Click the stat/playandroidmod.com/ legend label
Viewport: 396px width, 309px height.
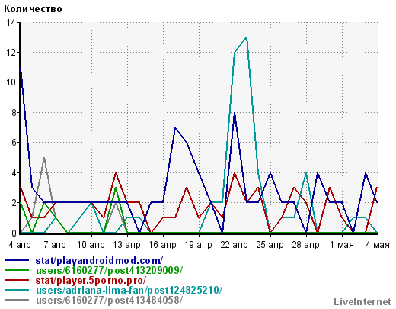coord(99,261)
